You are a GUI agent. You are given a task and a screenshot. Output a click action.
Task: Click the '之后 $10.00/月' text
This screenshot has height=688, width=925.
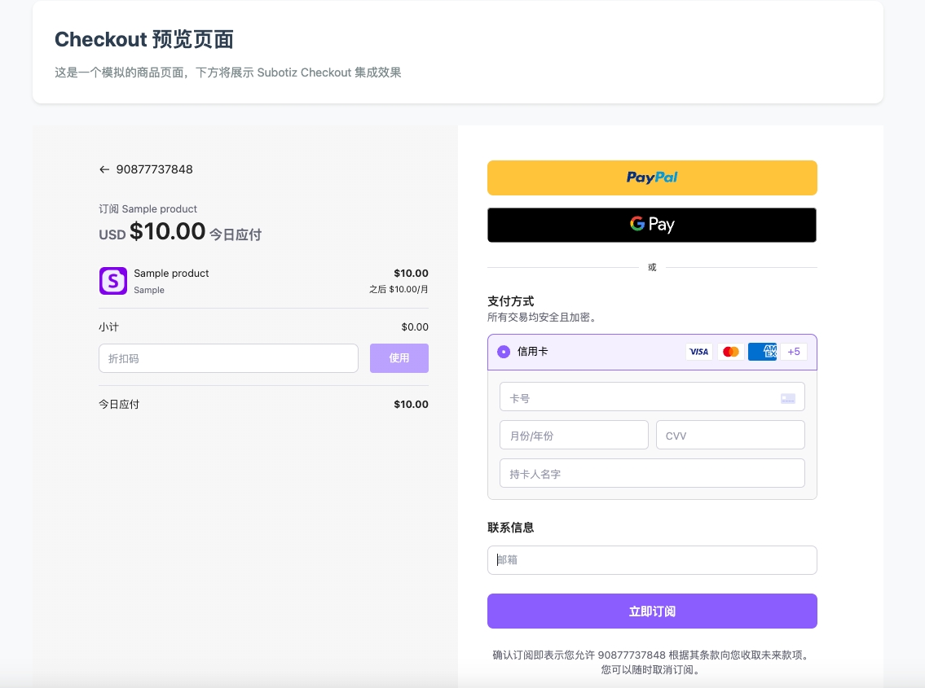pos(399,290)
